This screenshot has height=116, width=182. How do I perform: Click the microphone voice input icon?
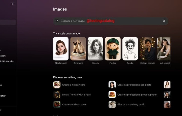pos(164,21)
